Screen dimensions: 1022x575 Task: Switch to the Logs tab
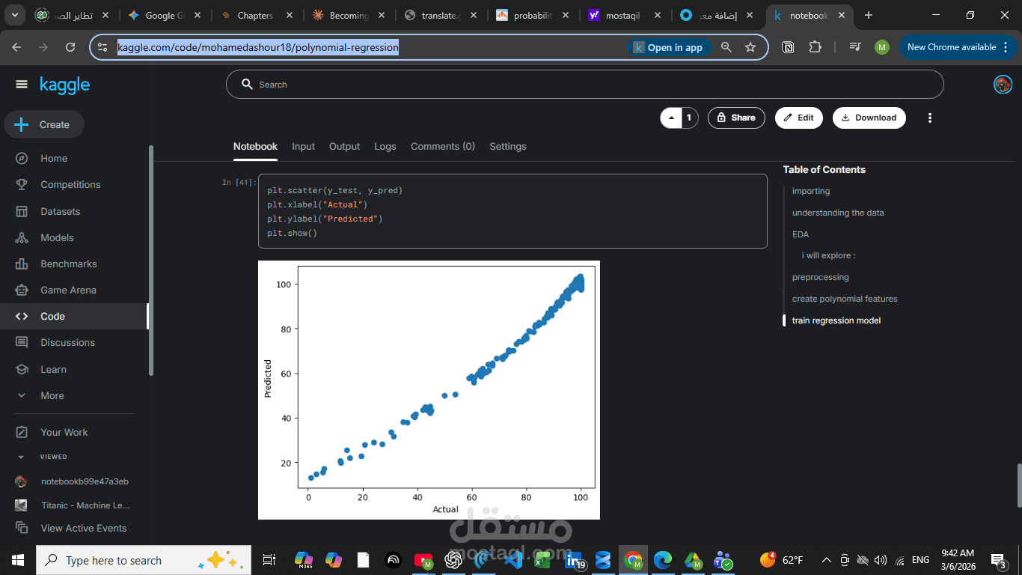(385, 147)
